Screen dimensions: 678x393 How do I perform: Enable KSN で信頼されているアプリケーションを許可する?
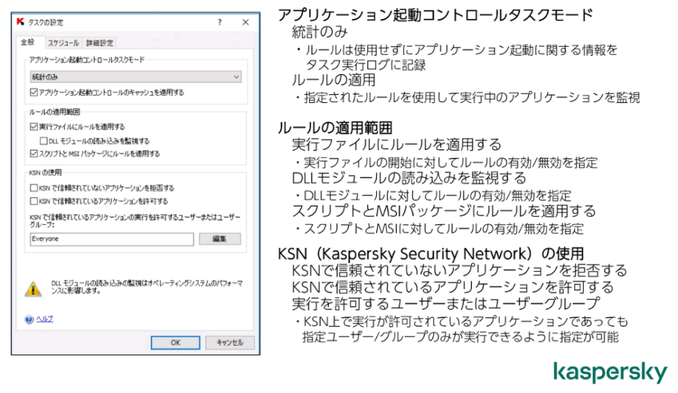coord(34,201)
